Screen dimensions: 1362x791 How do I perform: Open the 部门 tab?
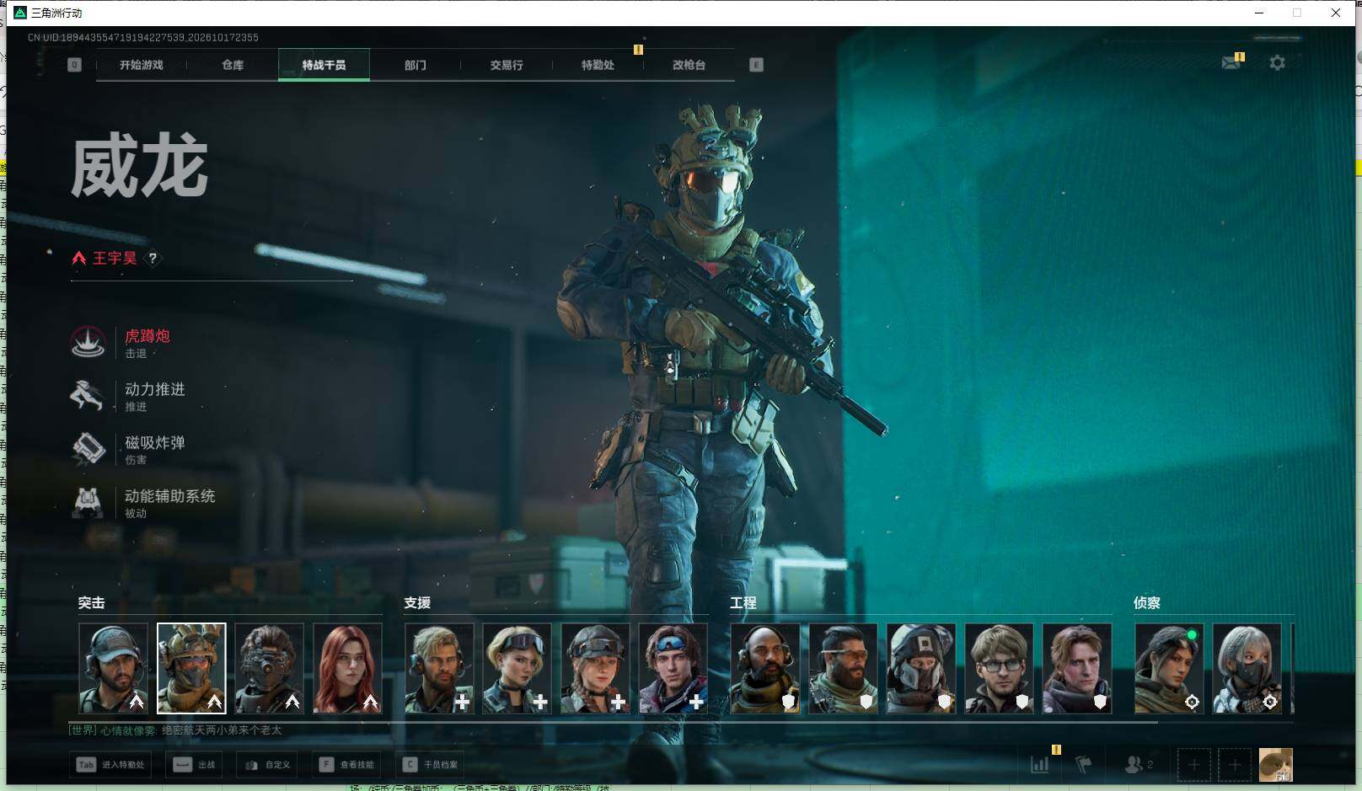[415, 65]
